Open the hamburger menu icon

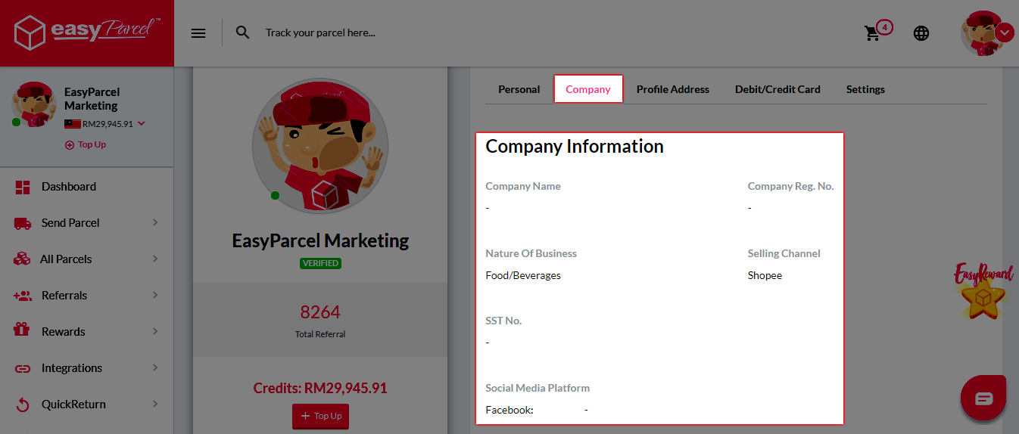[198, 33]
